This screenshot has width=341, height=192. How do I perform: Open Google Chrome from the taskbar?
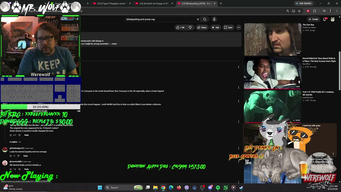163,187
